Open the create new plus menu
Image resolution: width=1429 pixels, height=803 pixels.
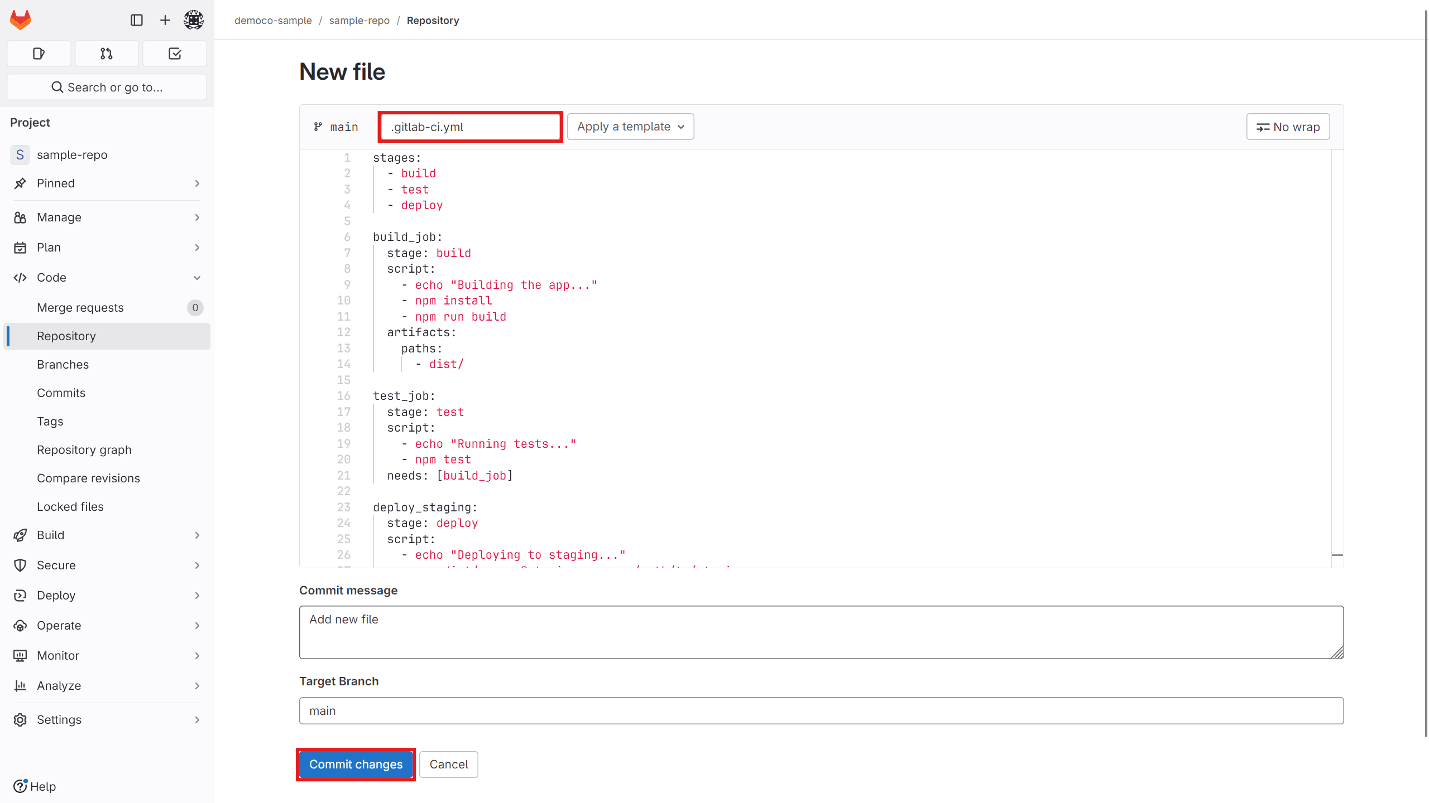[165, 20]
